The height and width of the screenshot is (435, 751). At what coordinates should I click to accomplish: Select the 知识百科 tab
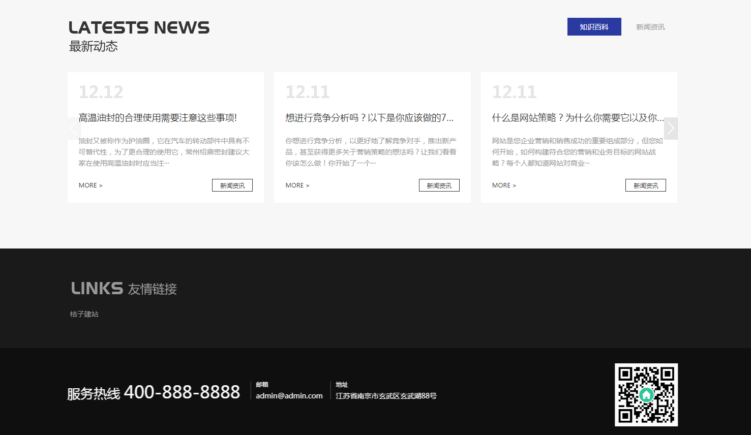coord(594,27)
